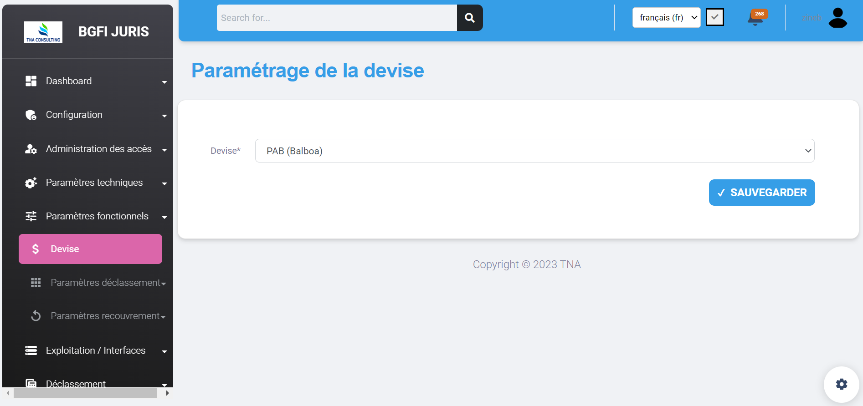863x406 pixels.
Task: Open the settings gear floating button
Action: pyautogui.click(x=841, y=384)
